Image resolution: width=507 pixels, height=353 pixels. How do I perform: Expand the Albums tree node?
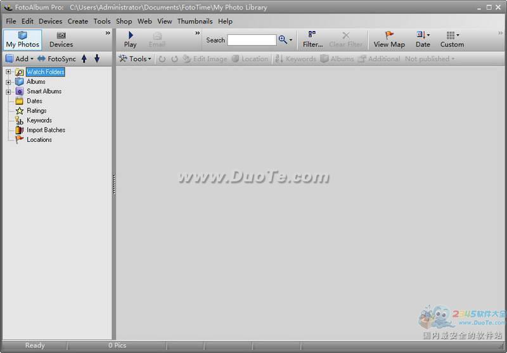tap(8, 82)
